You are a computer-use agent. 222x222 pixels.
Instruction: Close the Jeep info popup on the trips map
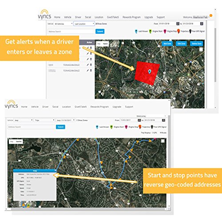(x=55, y=170)
